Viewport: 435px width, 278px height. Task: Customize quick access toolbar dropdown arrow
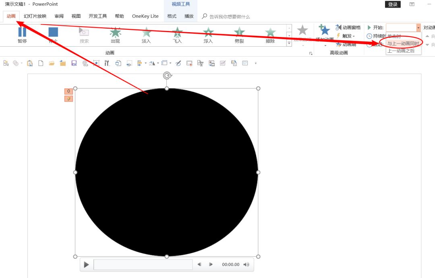(255, 63)
